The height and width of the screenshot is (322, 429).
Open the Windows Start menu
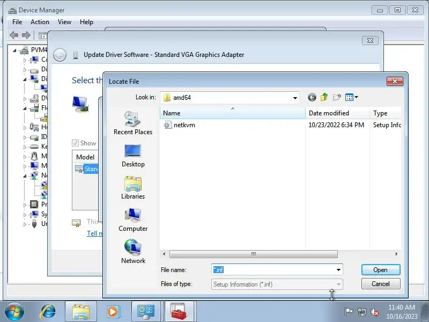coord(14,312)
